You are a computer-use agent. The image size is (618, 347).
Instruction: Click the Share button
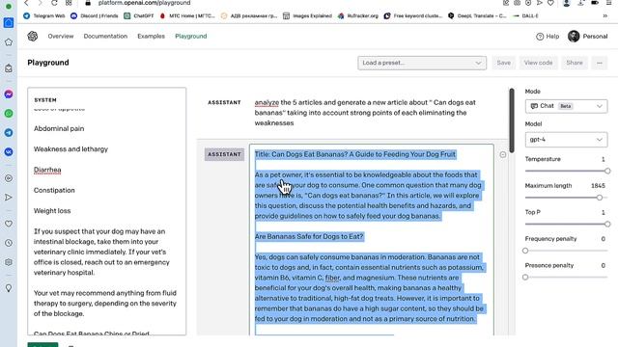[x=575, y=63]
